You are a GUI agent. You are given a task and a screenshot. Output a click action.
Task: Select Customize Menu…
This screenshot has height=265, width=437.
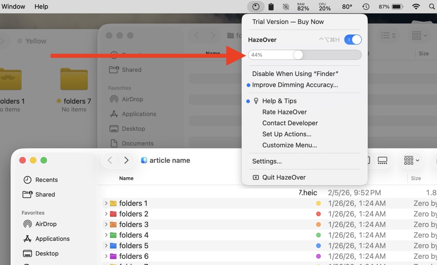click(290, 145)
